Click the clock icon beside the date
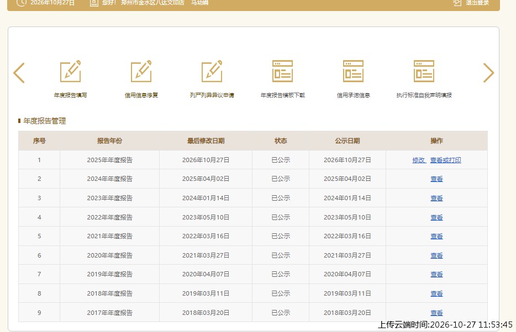Image resolution: width=516 pixels, height=332 pixels. [x=22, y=3]
